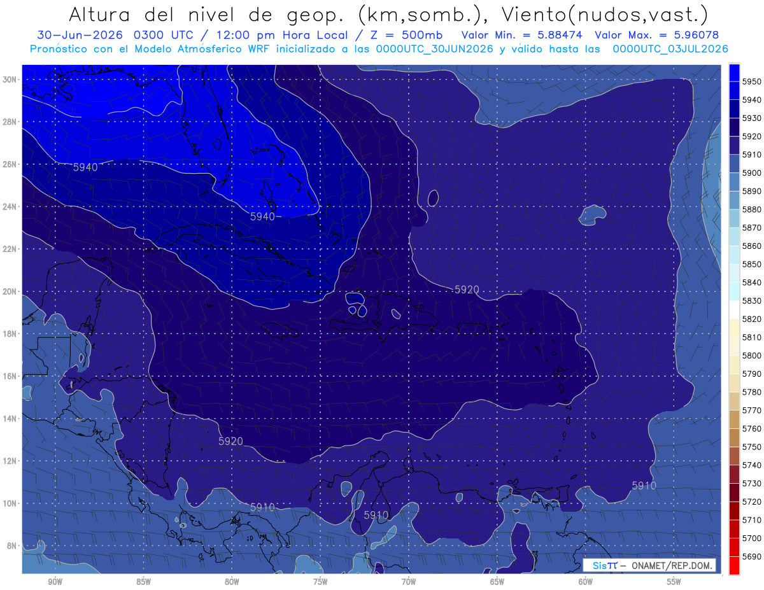This screenshot has width=764, height=590.
Task: Click the 5950 color bar label
Action: click(752, 81)
